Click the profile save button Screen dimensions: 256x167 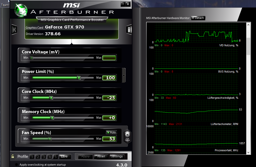coord(65,156)
